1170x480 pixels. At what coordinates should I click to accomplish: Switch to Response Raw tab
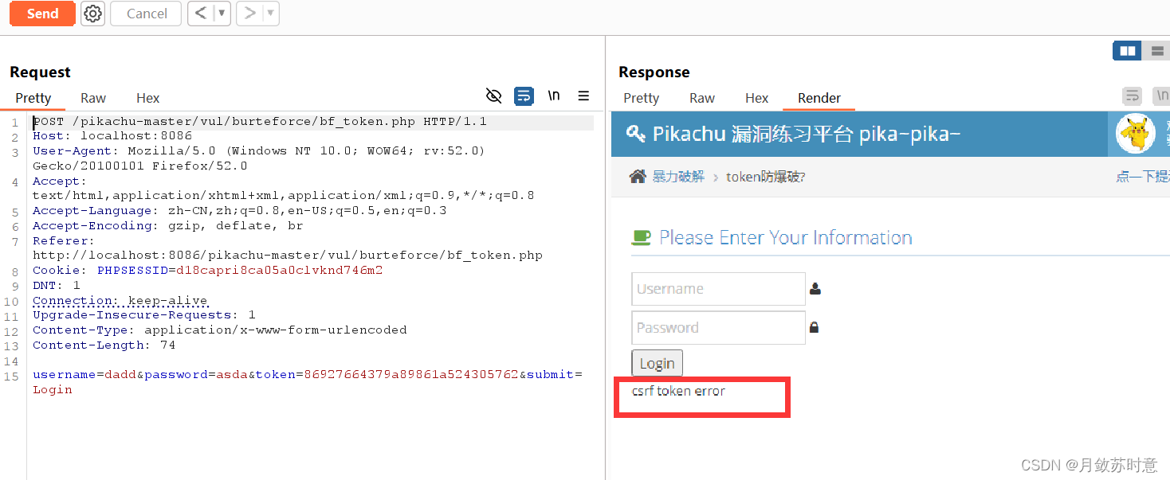(702, 98)
